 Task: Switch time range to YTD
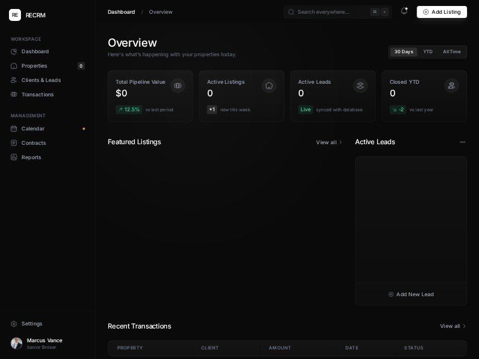[x=428, y=52]
